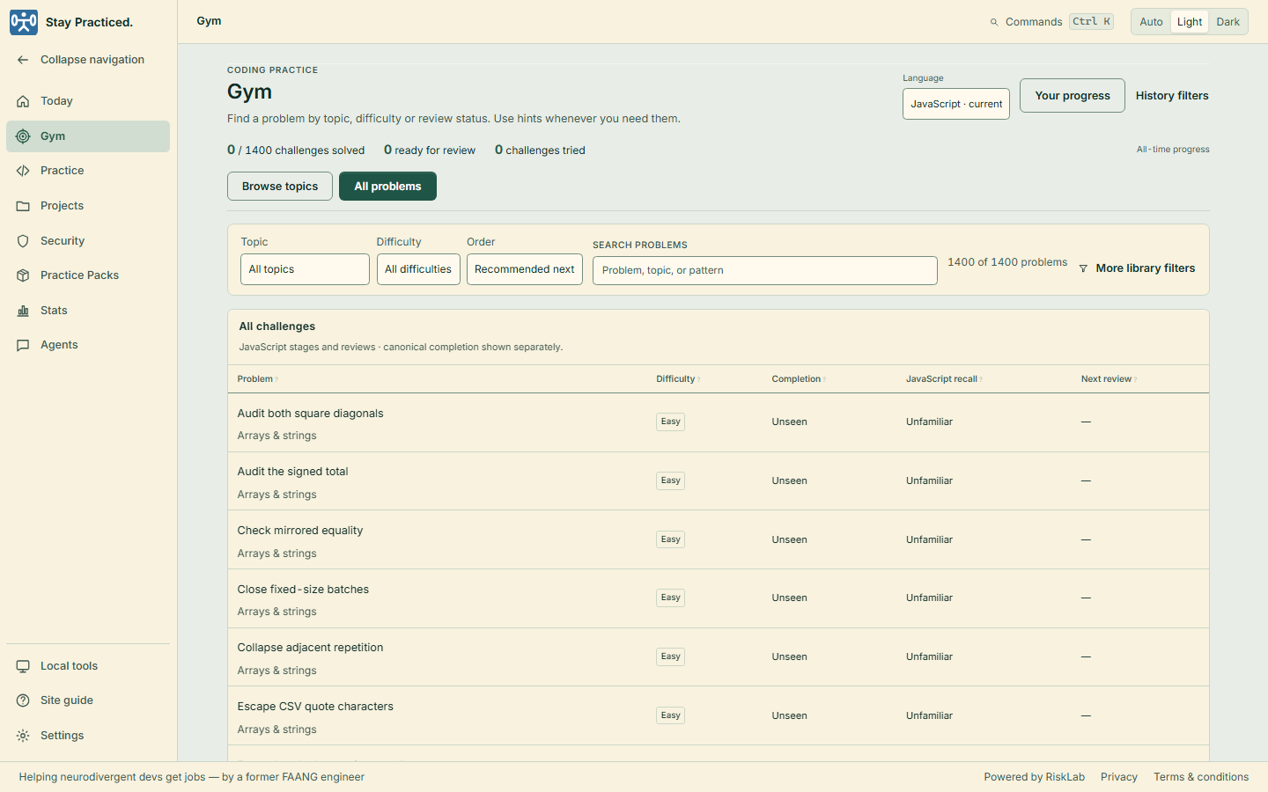This screenshot has height=792, width=1268.
Task: Open problem Audit both square diagonals
Action: tap(310, 414)
